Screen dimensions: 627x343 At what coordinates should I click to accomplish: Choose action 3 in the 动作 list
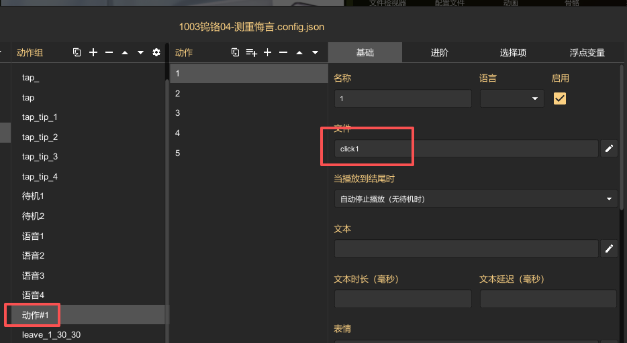pos(178,113)
